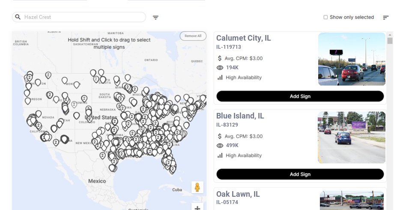Click the scrollbar thumb in sign list
Screen dimensions: 394x210
390,41
